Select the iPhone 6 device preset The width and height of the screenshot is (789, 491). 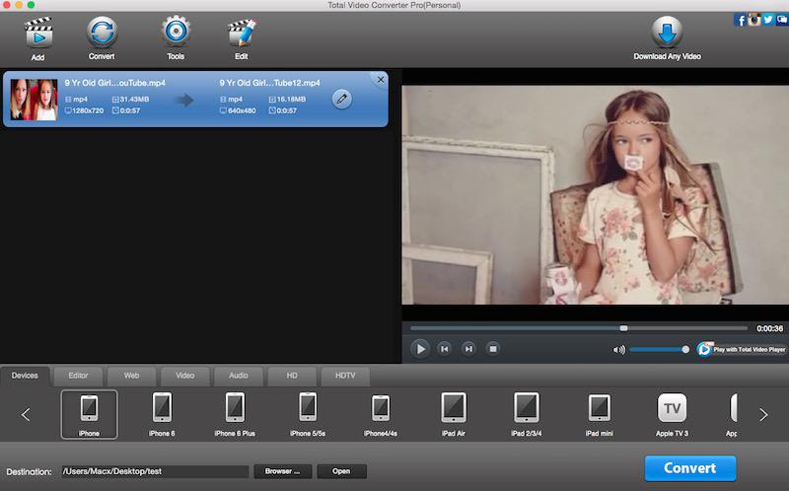pyautogui.click(x=162, y=414)
